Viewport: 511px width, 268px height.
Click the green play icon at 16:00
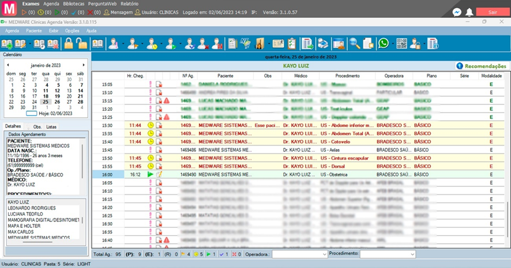point(151,174)
